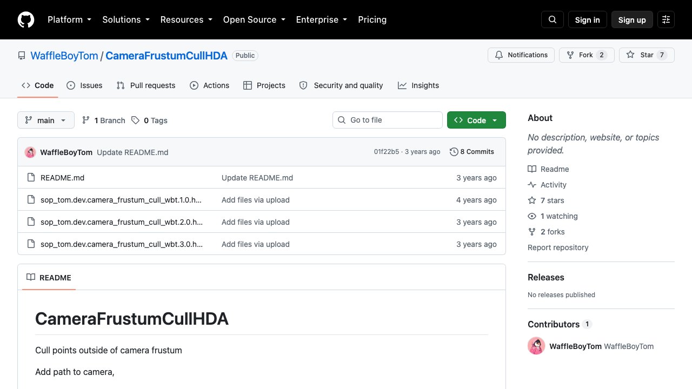The image size is (692, 389).
Task: Open the Security and quality tab
Action: click(x=341, y=85)
